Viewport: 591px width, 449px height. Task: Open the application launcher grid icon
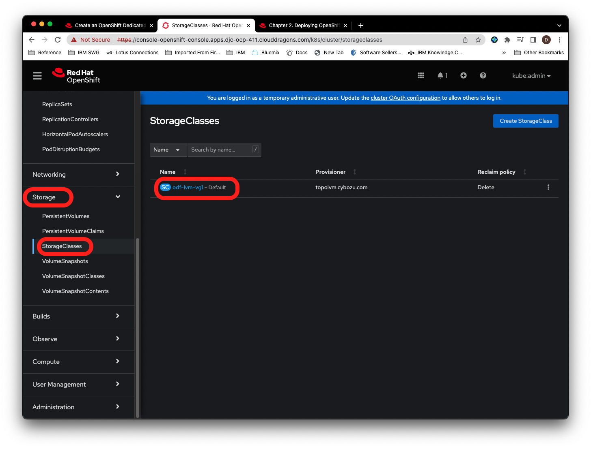(421, 75)
